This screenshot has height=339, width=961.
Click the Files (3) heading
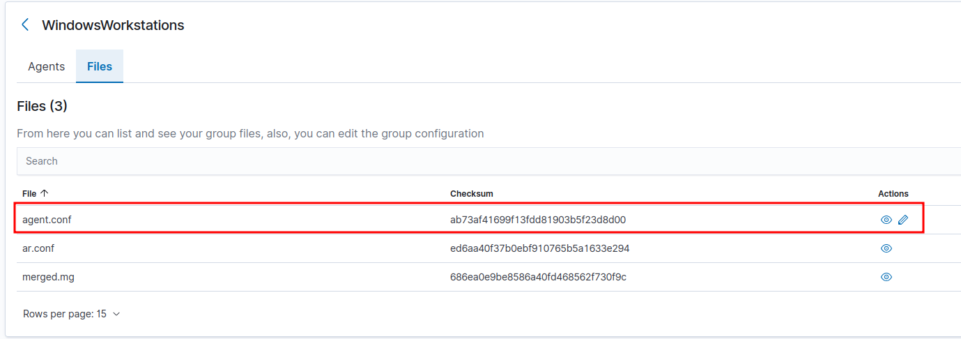(x=42, y=106)
